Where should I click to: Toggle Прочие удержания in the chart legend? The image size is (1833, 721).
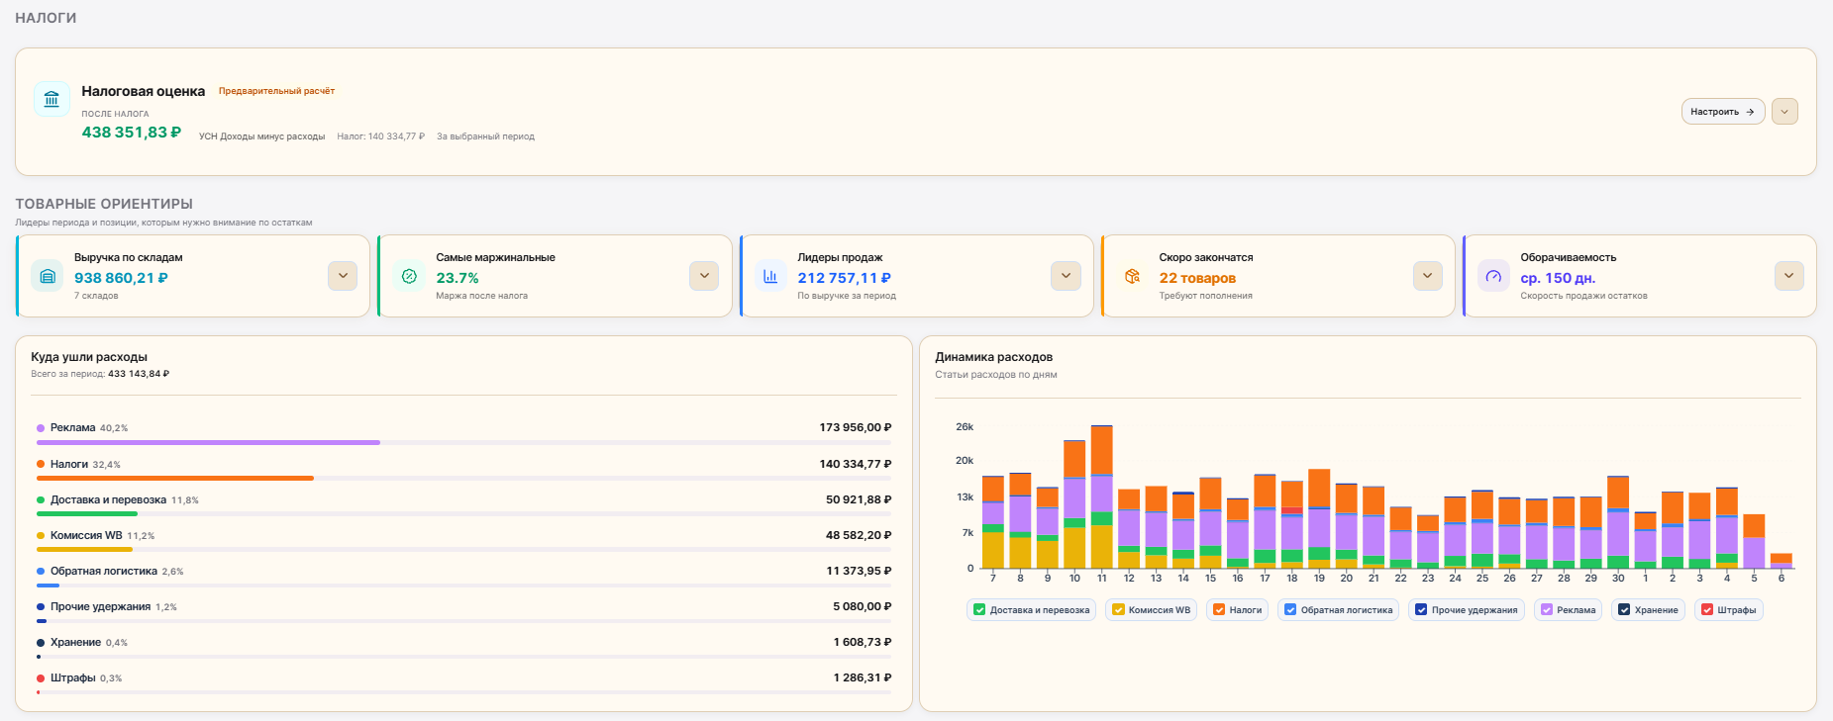coord(1421,610)
